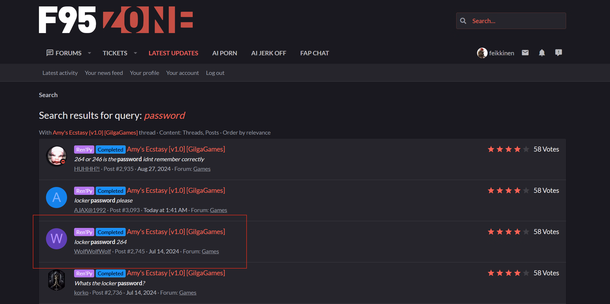610x304 pixels.
Task: Expand the Tickets dropdown arrow
Action: tap(135, 53)
